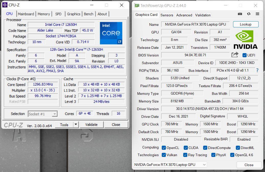The width and height of the screenshot is (265, 172).
Task: Click the Bus Interface question mark
Action: coord(257,70)
